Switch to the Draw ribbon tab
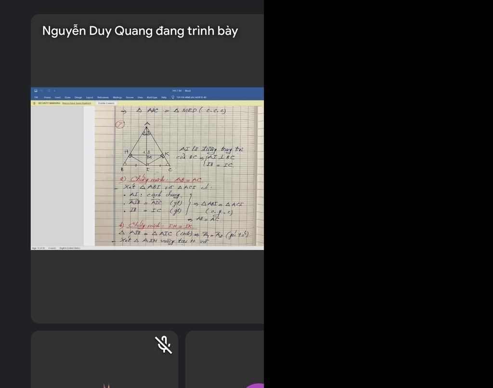The width and height of the screenshot is (493, 388). (x=67, y=97)
